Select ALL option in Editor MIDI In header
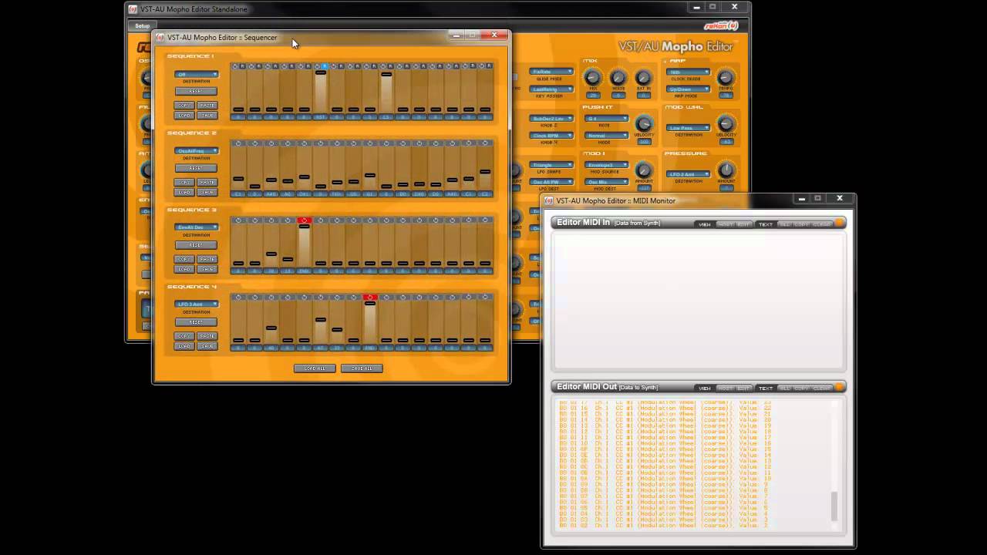Image resolution: width=987 pixels, height=555 pixels. (784, 224)
